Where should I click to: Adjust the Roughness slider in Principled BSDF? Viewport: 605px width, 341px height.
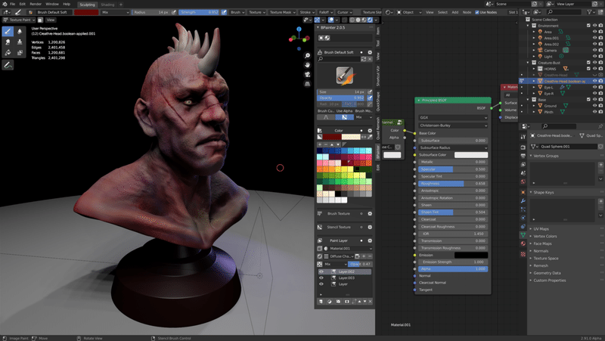click(453, 183)
